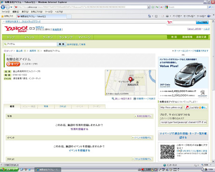Expand the 高岡市 breadcrumb dropdown arrow

coord(38,51)
